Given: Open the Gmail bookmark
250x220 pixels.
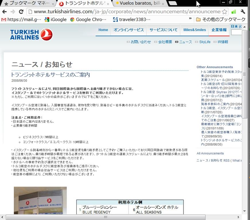Looking at the screenshot, I should pyautogui.click(x=21, y=19).
